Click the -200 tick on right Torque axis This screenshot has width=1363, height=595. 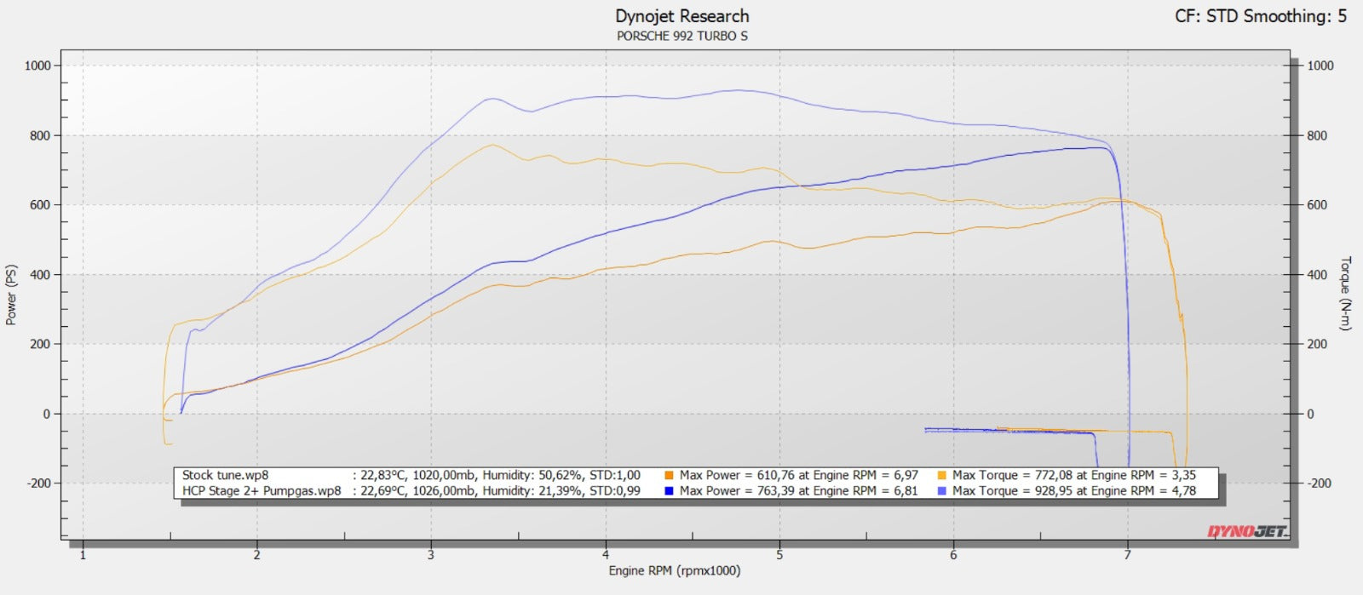pos(1318,483)
